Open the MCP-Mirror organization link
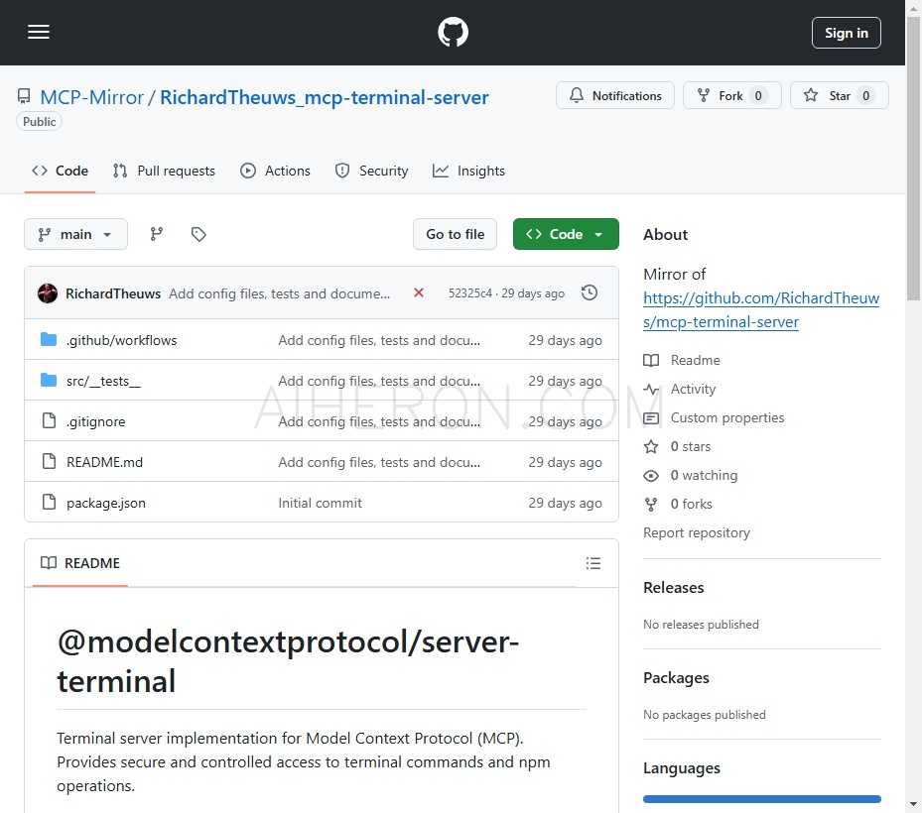Screen dimensions: 922x813 tap(91, 97)
